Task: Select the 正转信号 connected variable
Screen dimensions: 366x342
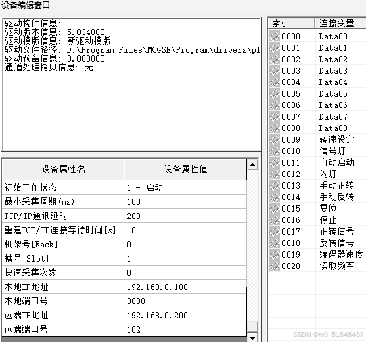Action: point(337,232)
